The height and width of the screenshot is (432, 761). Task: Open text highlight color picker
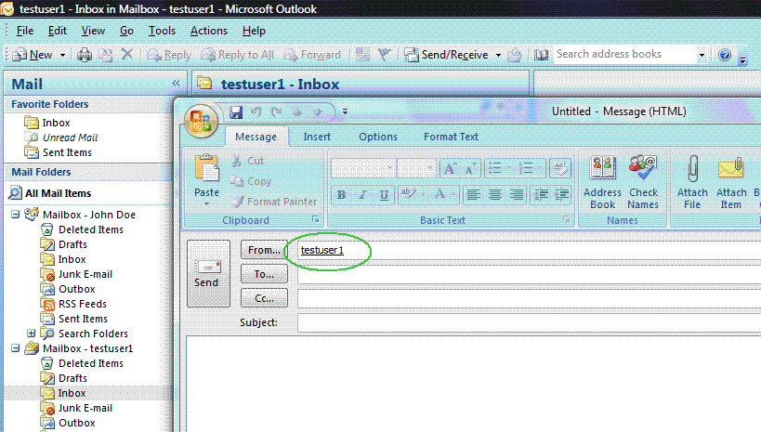408,195
